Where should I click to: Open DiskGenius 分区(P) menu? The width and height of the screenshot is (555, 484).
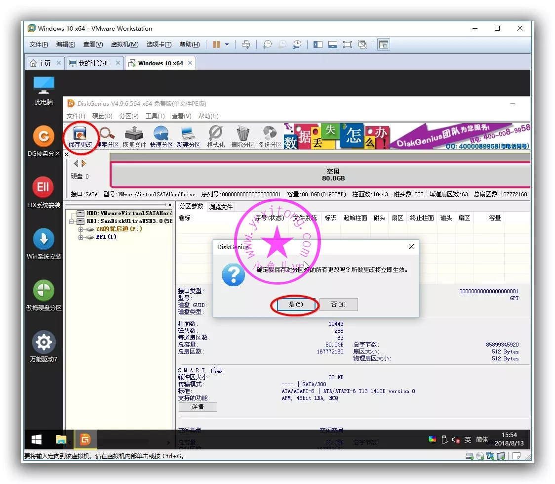(x=129, y=116)
